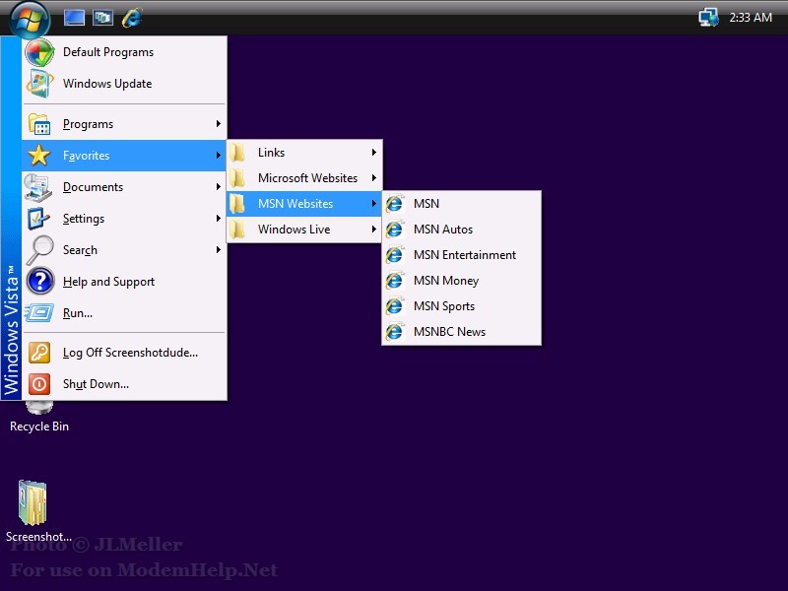
Task: Click the IE icon beside MSN Money
Action: 395,281
